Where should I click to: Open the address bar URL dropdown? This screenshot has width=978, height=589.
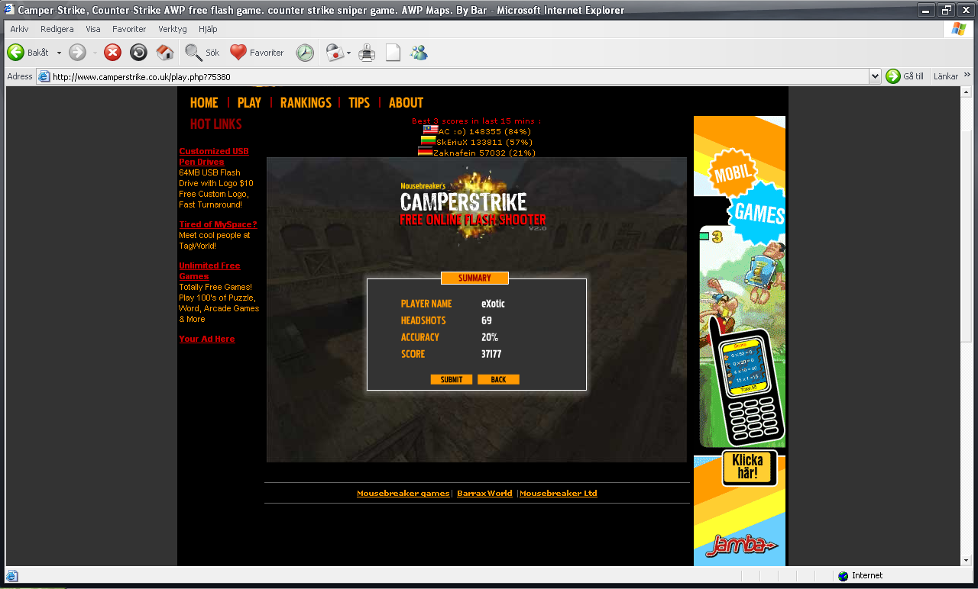click(x=875, y=76)
